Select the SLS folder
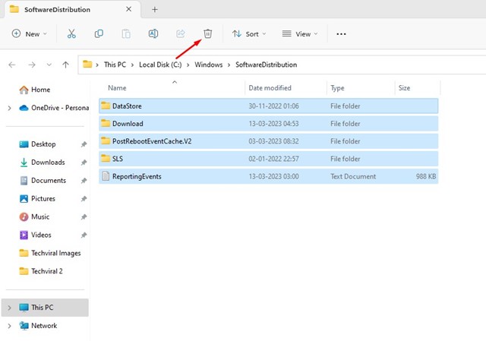This screenshot has width=486, height=341. coord(268,159)
